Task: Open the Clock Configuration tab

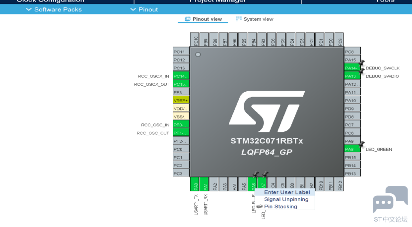Action: (x=51, y=1)
